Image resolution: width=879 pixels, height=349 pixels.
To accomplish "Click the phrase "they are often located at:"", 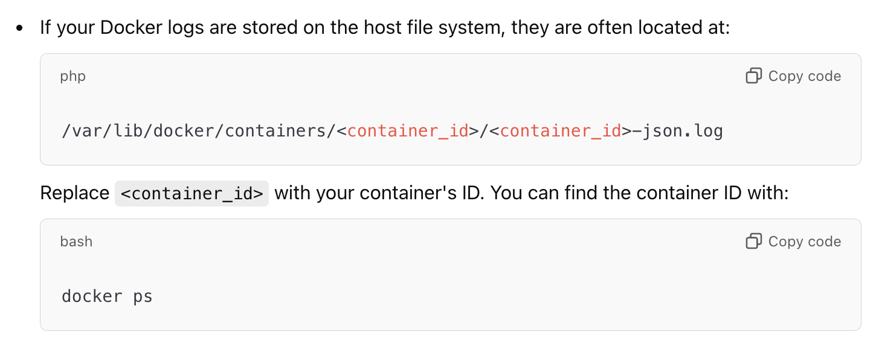I will click(620, 28).
